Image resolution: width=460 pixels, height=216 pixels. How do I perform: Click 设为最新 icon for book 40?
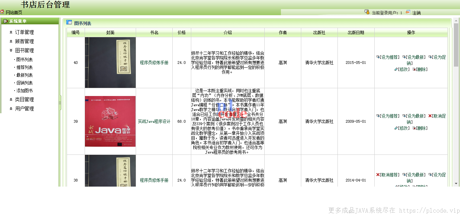(x=404, y=57)
